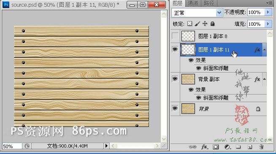Show the hidden 图层 1 副本 8 layer

(175, 36)
